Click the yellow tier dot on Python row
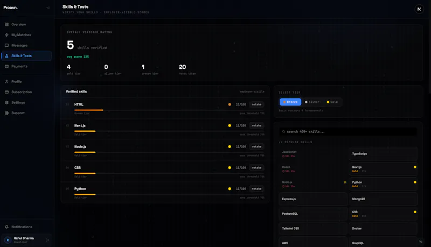The image size is (431, 247). point(230,188)
